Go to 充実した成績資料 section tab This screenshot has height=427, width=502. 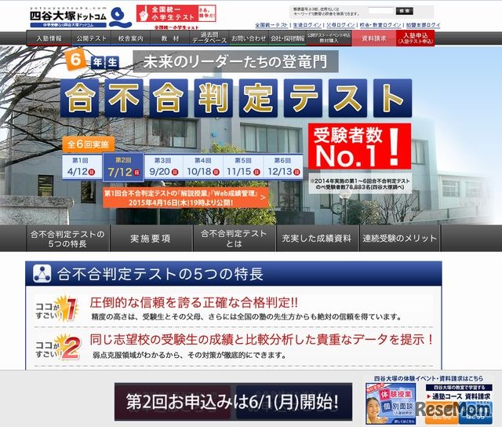[317, 239]
